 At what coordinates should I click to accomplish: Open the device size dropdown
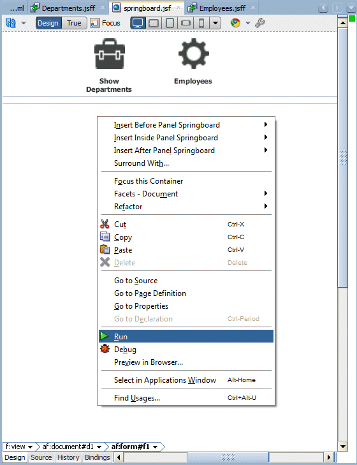(215, 23)
